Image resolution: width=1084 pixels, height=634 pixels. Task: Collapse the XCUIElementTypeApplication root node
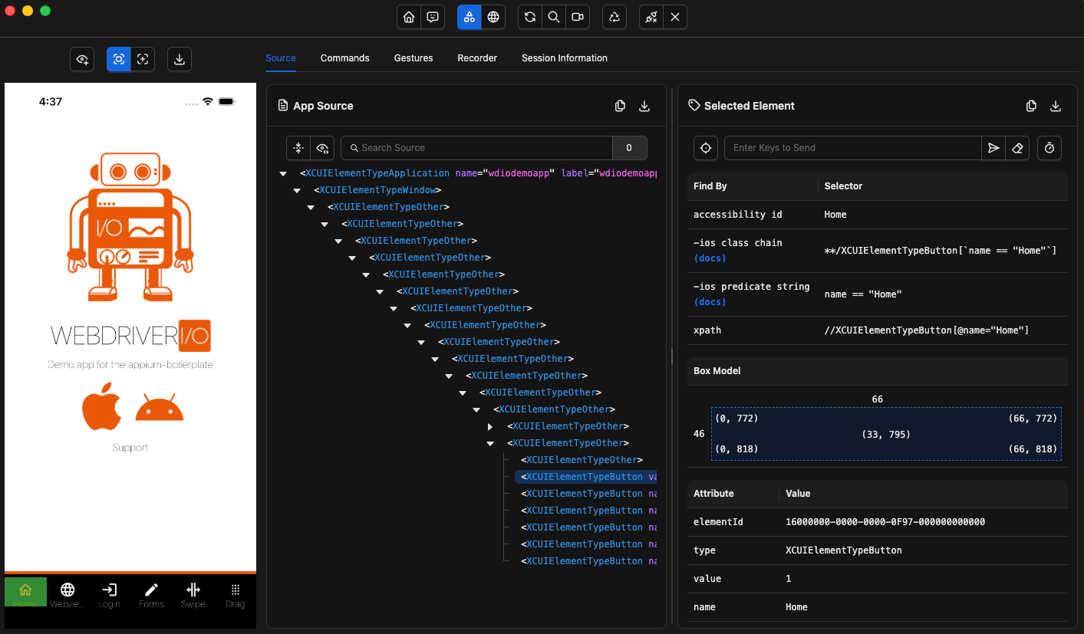click(284, 173)
